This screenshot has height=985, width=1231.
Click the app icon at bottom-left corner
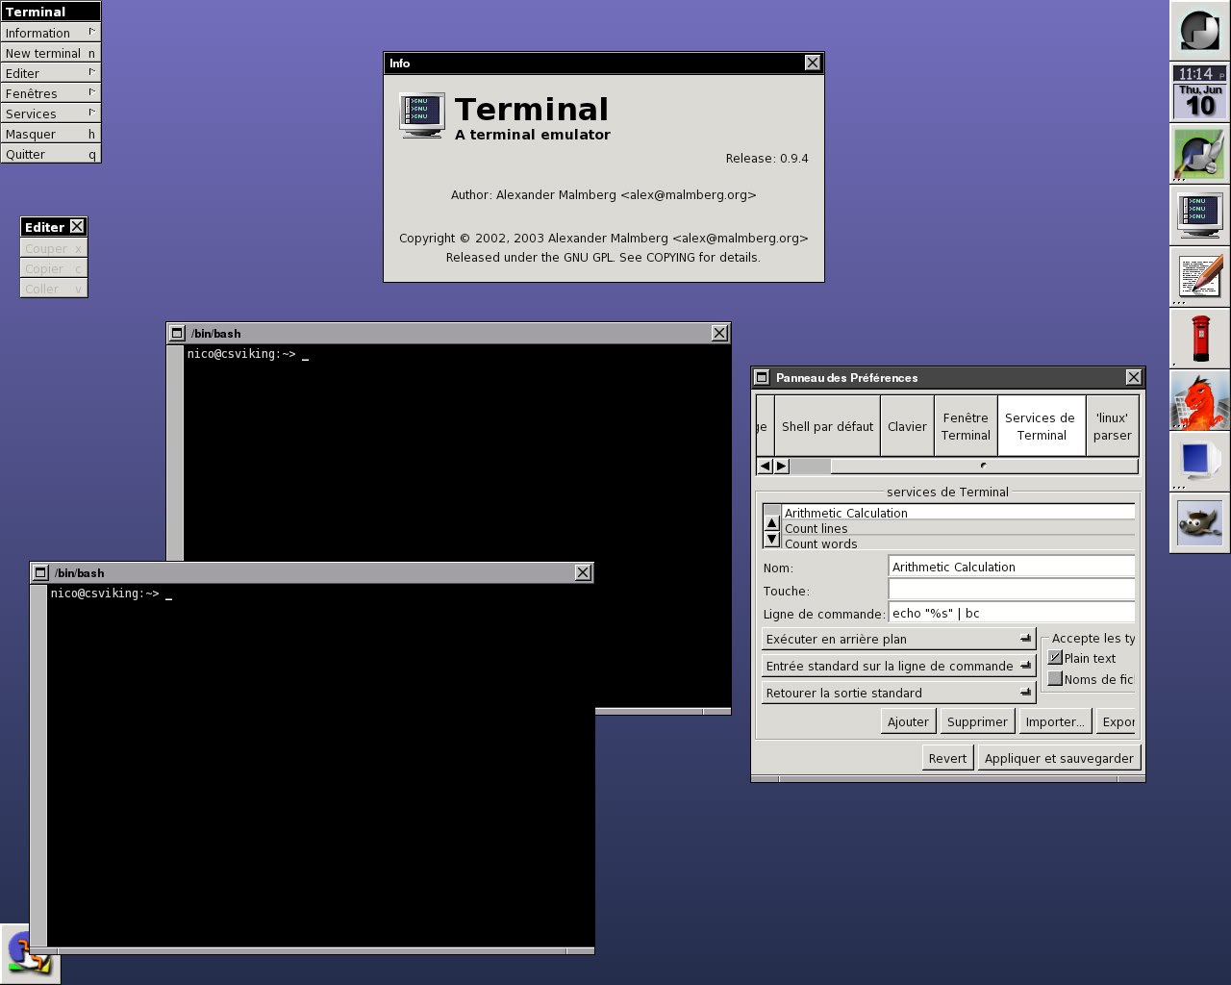pyautogui.click(x=30, y=954)
